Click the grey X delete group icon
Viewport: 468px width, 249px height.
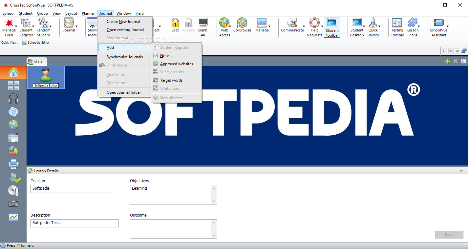coord(456,61)
